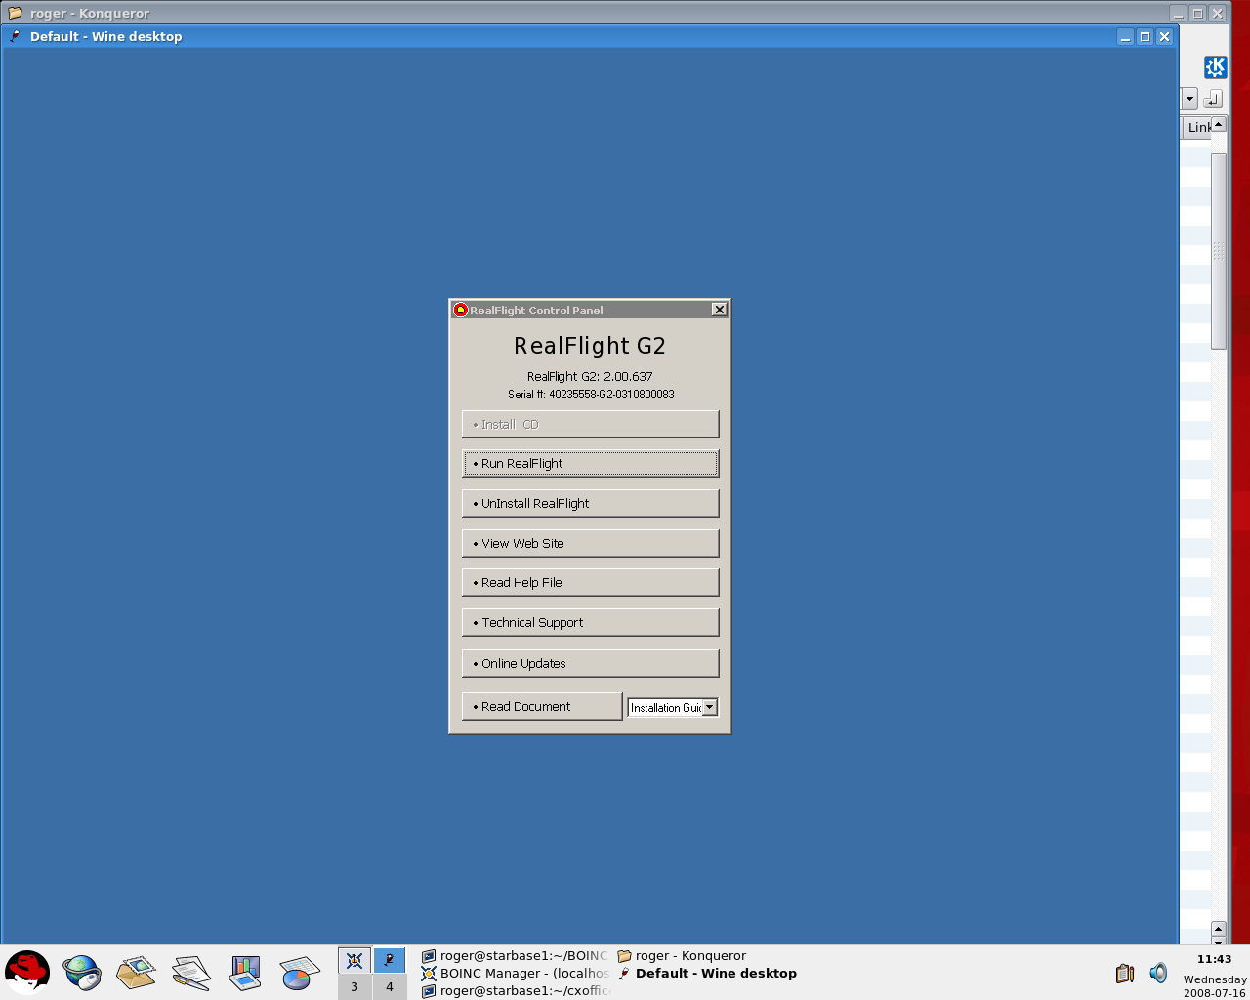Open the spreadsheet pie-chart icon in the panel

(299, 973)
